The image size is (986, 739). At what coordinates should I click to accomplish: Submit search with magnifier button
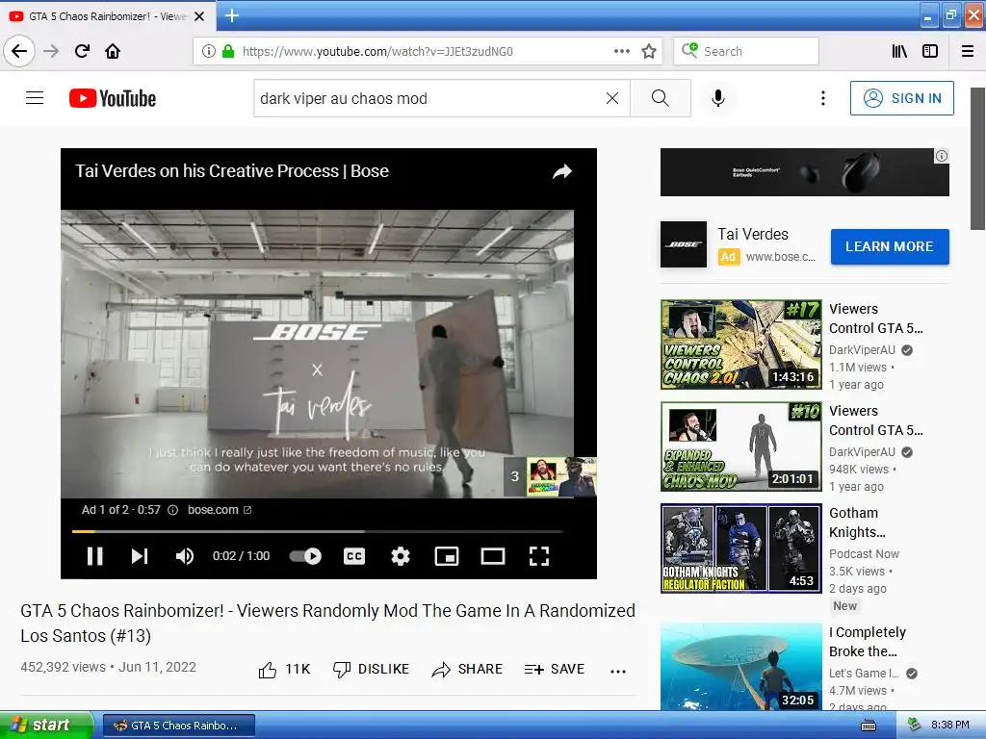click(x=661, y=98)
